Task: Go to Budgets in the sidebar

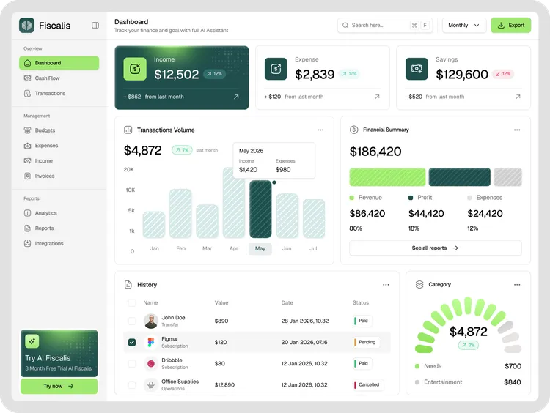Action: [x=45, y=130]
